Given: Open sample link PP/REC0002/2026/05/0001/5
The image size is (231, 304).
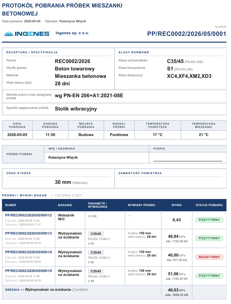Looking at the screenshot, I should 28,271.
